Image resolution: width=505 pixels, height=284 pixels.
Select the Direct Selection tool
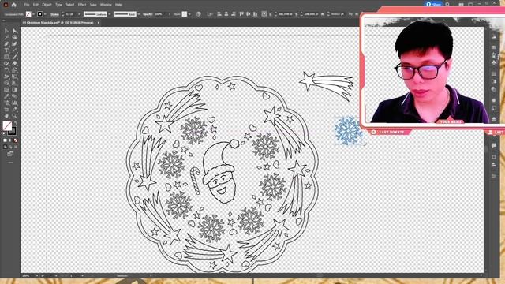[14, 31]
